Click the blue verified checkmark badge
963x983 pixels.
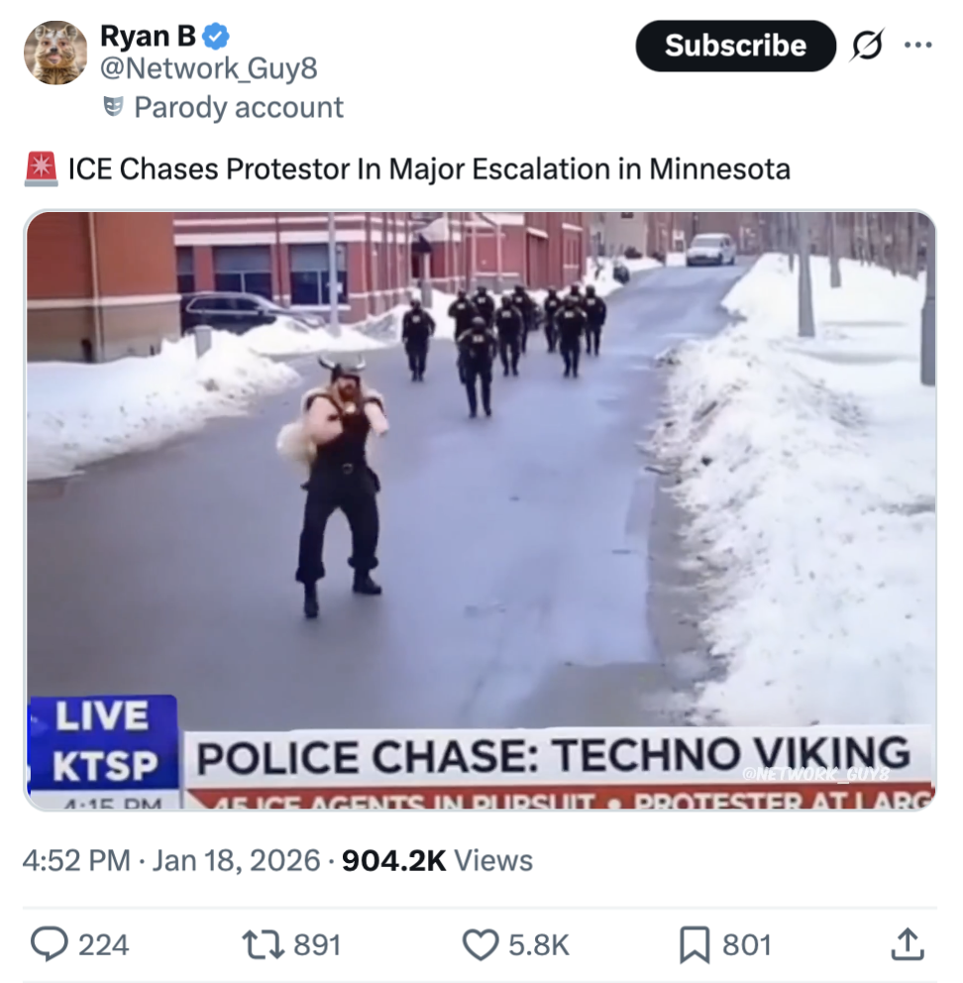pyautogui.click(x=217, y=37)
